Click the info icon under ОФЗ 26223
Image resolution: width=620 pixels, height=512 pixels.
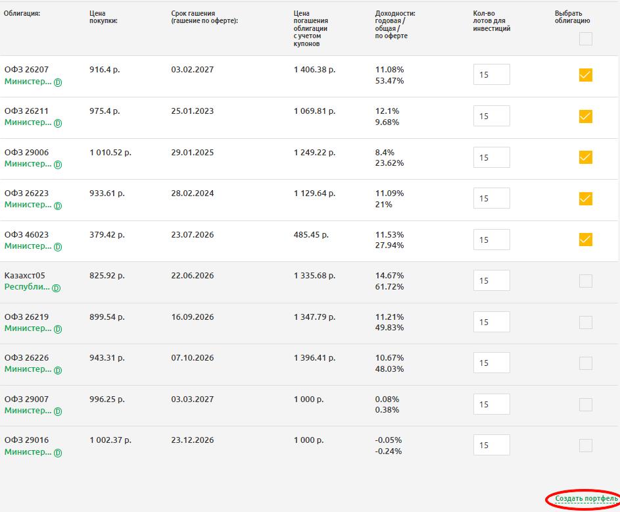[58, 205]
